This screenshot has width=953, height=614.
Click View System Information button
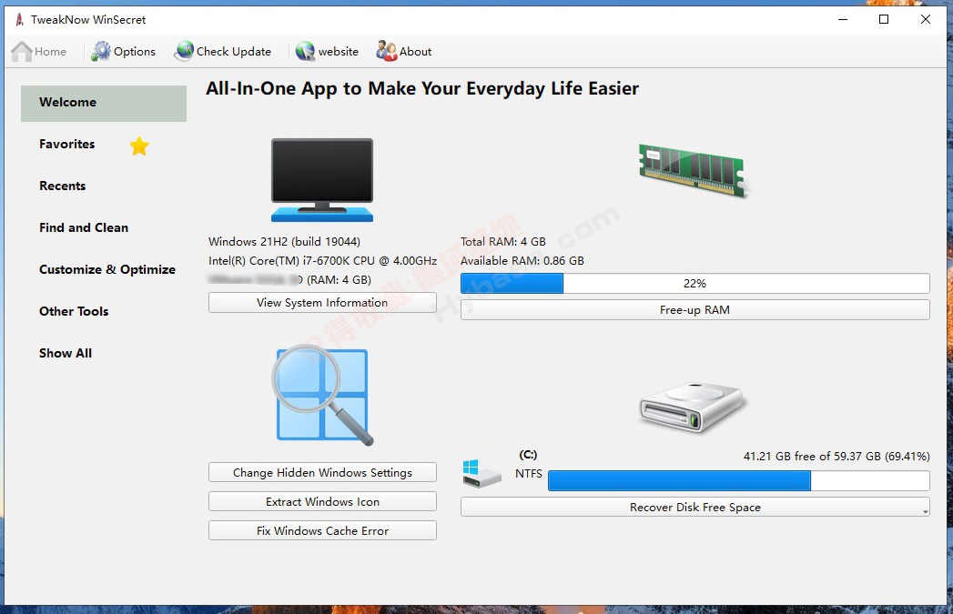coord(322,302)
